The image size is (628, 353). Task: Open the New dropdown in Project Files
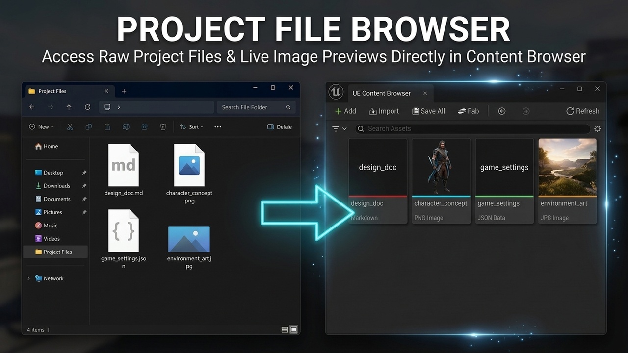pos(42,127)
